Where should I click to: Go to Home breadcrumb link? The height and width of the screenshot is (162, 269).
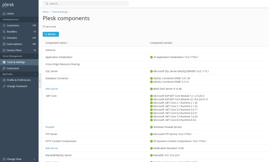click(x=46, y=12)
